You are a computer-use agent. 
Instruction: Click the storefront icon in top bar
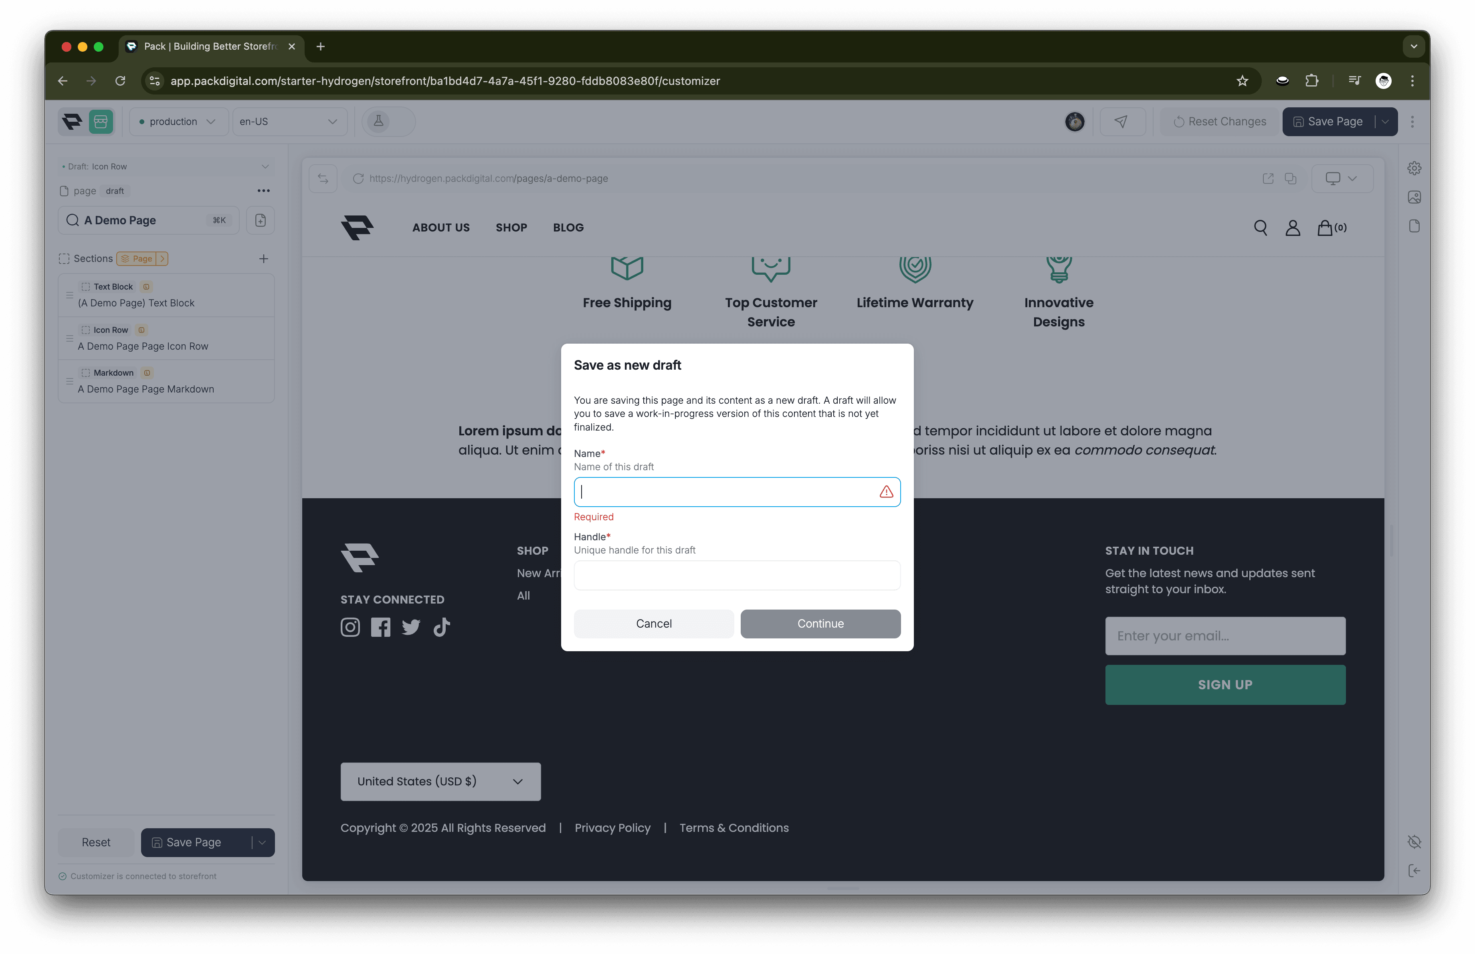(x=101, y=121)
